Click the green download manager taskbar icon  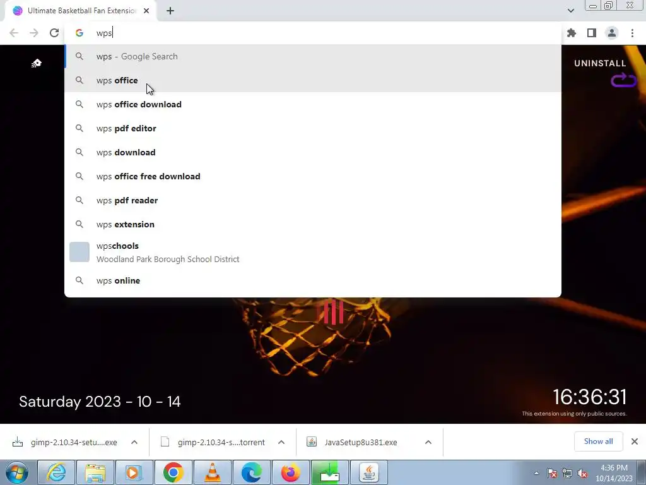pos(329,472)
